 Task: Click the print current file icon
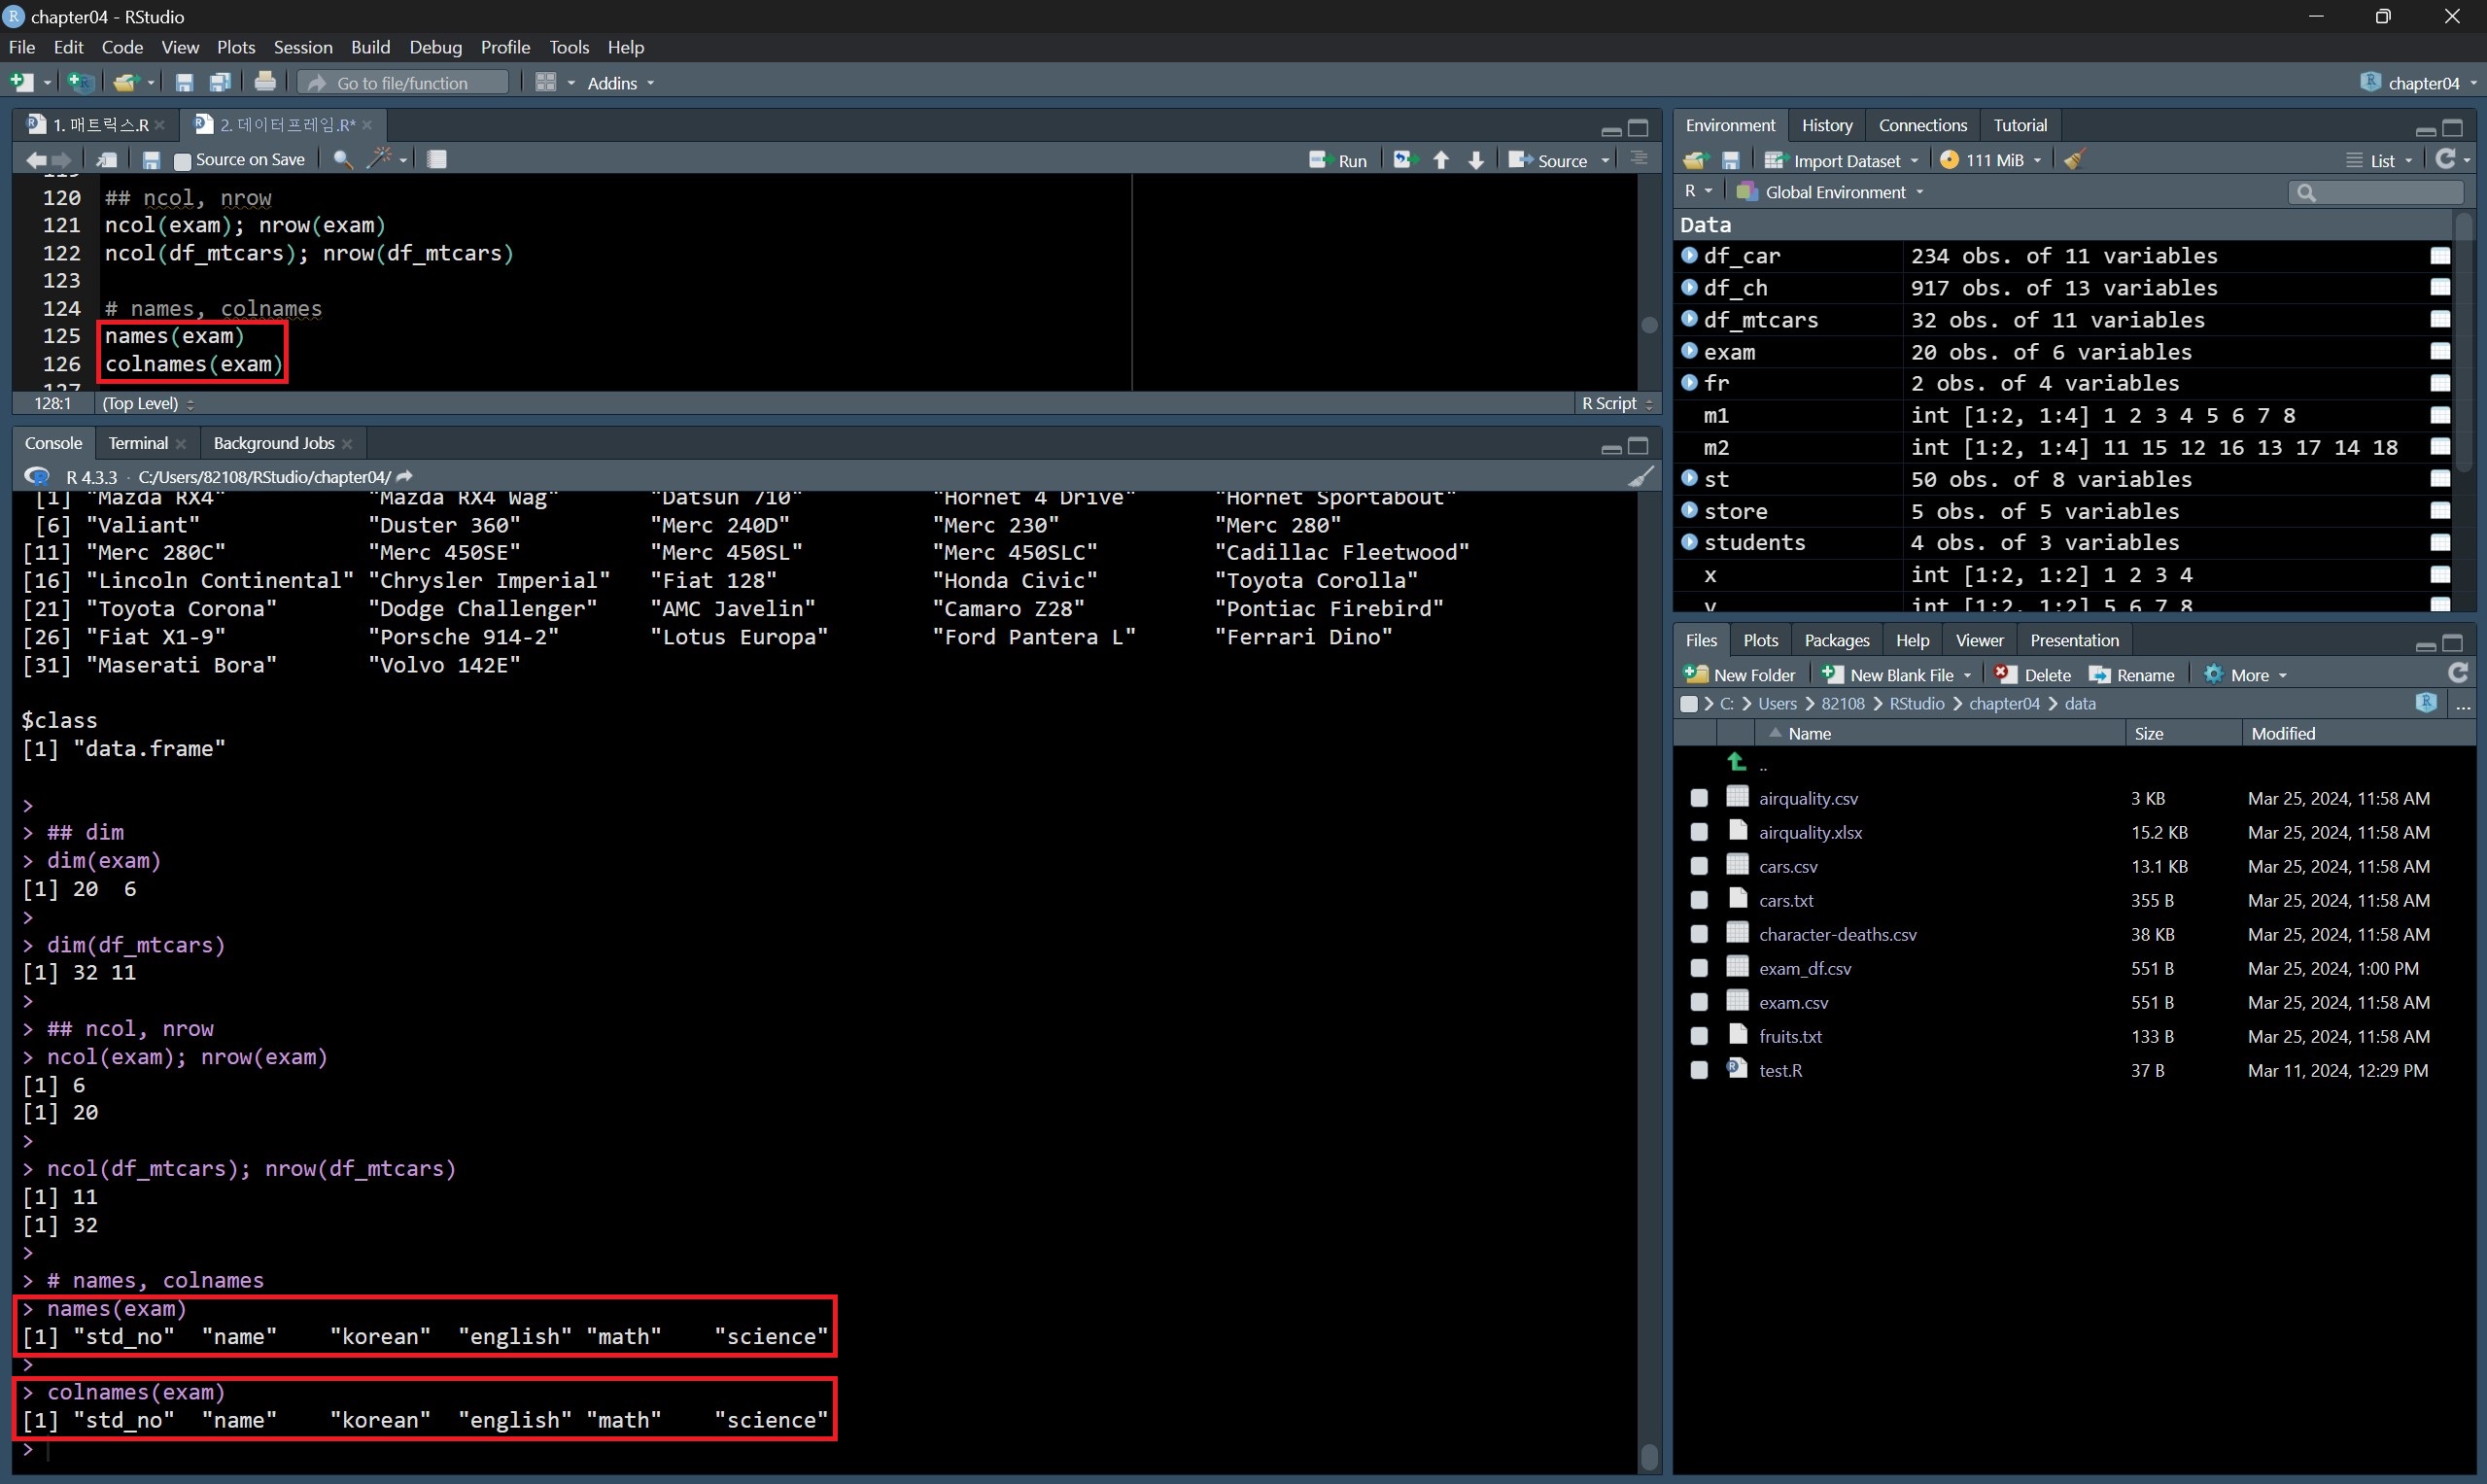pos(265,83)
